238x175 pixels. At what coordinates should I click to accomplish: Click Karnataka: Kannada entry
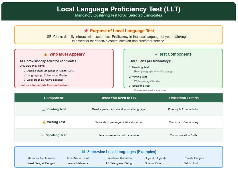point(118,158)
